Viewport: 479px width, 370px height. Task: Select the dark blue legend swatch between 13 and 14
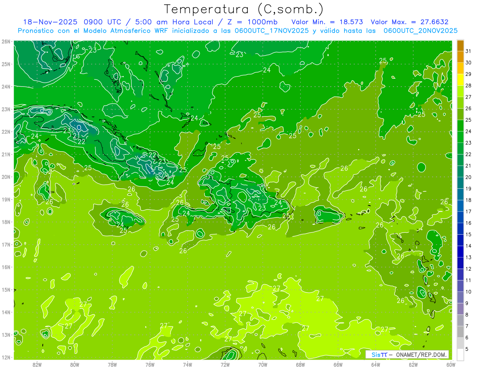(x=460, y=251)
